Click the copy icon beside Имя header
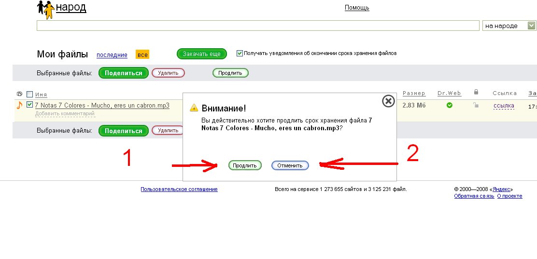The image size is (537, 259). click(19, 94)
